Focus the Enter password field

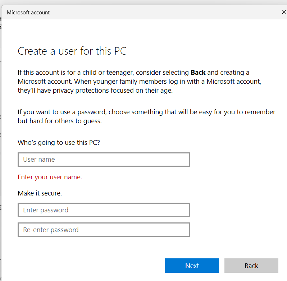click(104, 210)
